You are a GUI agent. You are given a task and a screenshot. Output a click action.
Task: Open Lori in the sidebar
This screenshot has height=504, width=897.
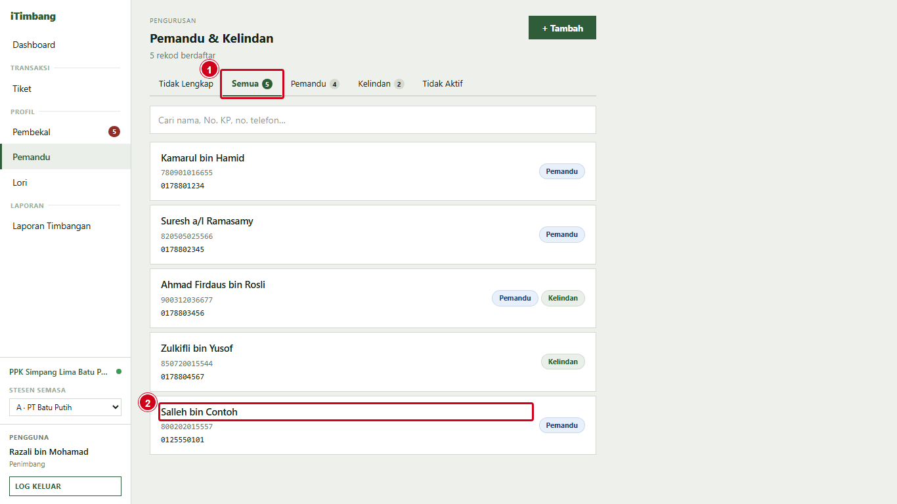coord(66,182)
